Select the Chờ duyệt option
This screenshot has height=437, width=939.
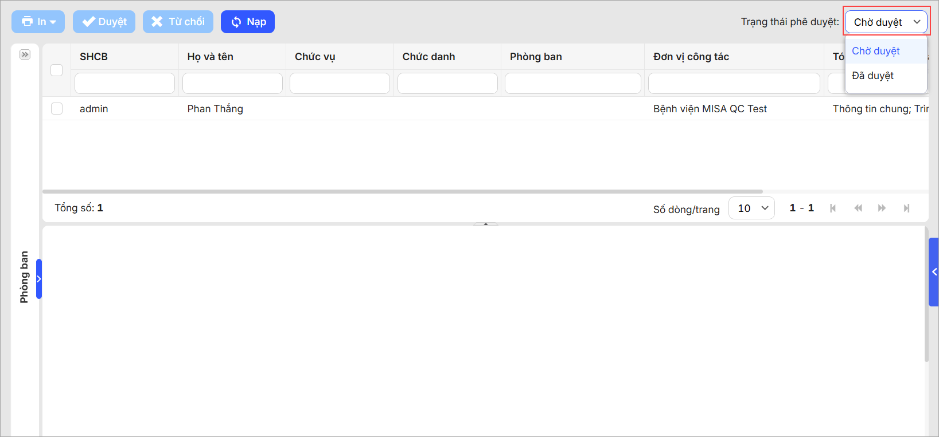(876, 51)
